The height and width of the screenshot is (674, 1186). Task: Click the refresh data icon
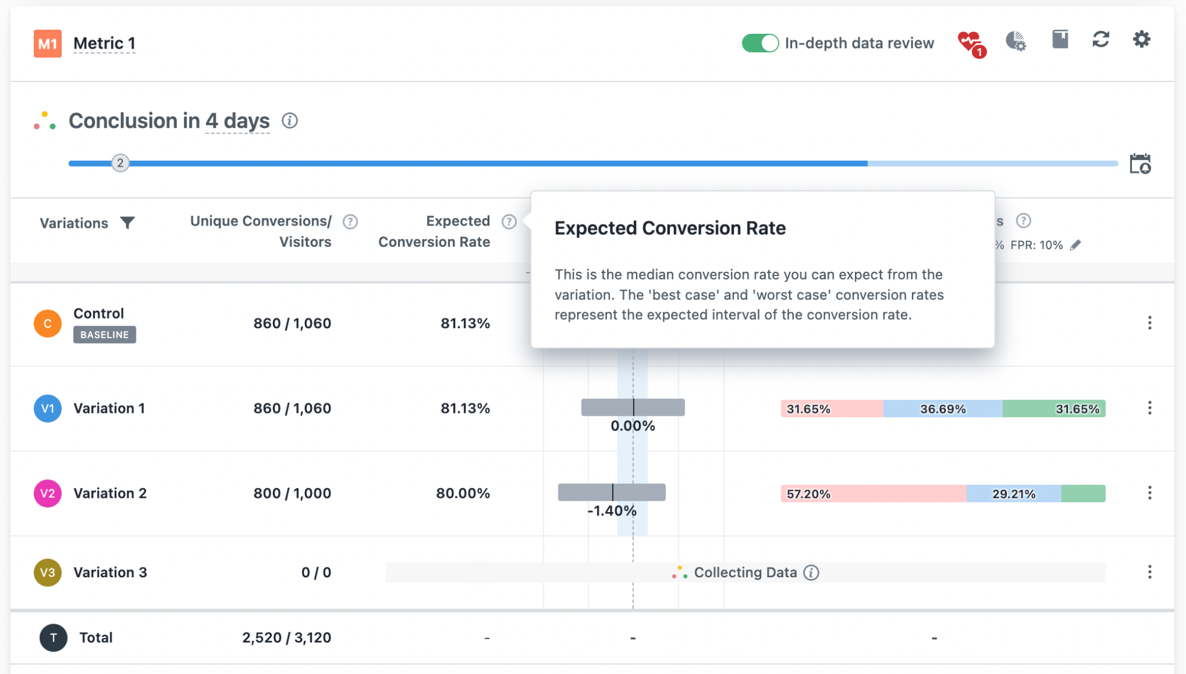pos(1101,40)
